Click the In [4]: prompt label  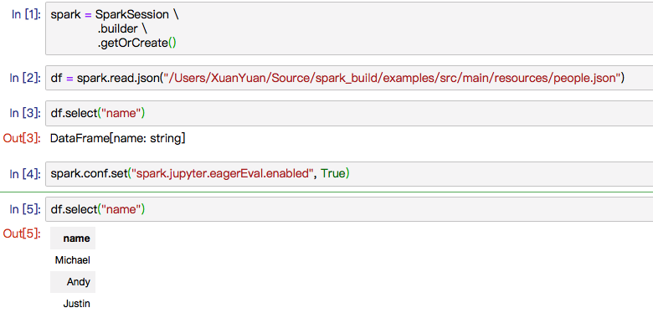pyautogui.click(x=25, y=173)
